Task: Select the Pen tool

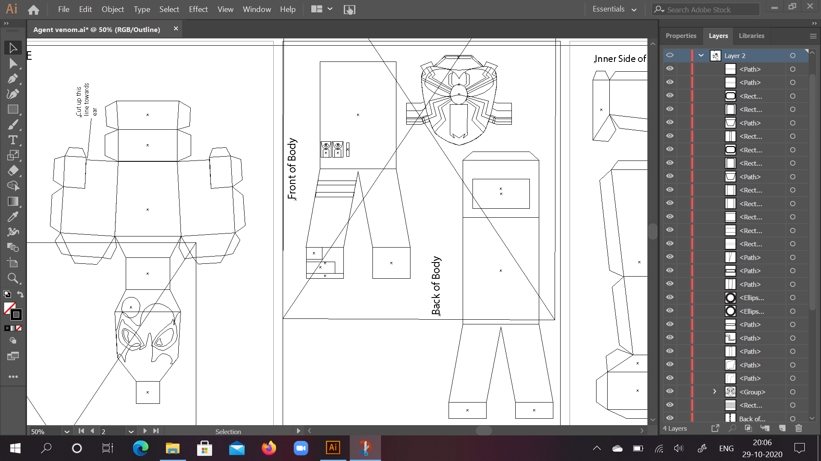Action: 13,79
